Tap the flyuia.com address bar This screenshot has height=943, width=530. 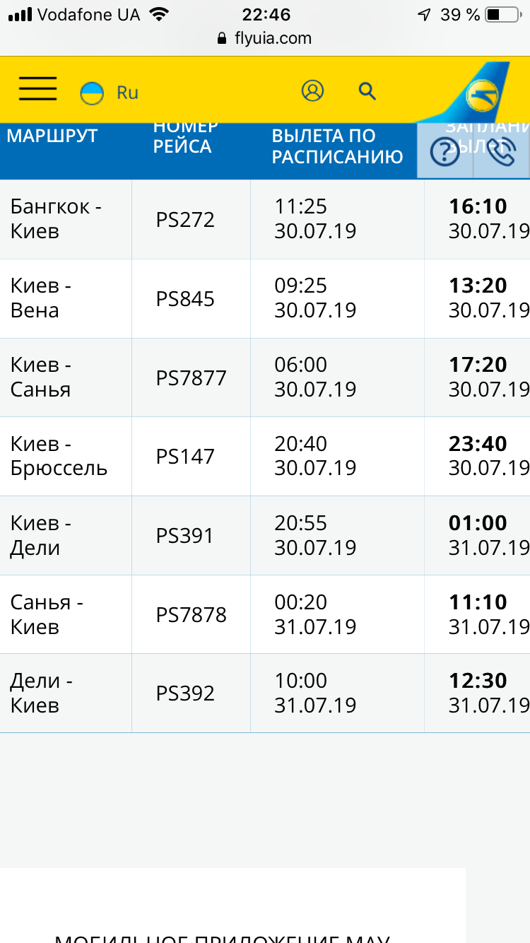(x=273, y=38)
